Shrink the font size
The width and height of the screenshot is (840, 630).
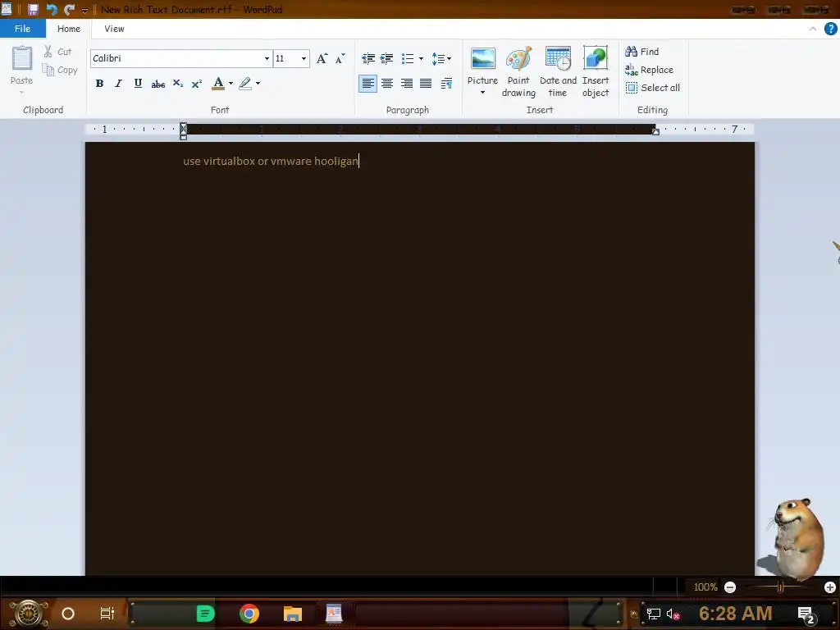[340, 58]
